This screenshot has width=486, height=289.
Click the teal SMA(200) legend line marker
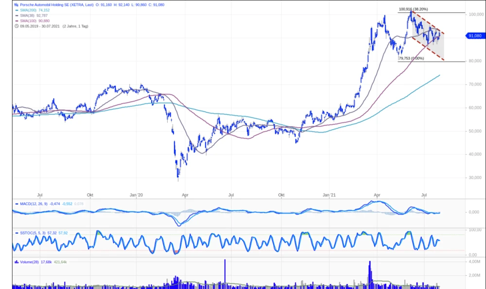click(x=16, y=10)
